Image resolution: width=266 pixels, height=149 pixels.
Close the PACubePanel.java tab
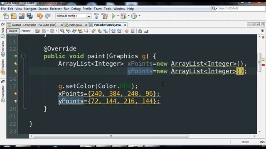point(125,25)
